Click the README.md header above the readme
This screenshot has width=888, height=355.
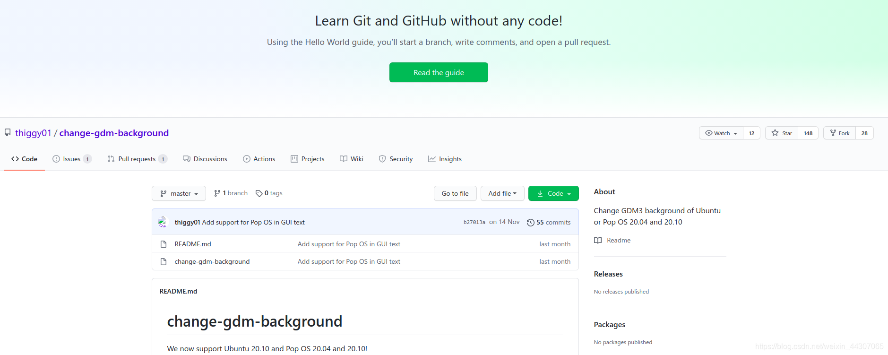(179, 291)
